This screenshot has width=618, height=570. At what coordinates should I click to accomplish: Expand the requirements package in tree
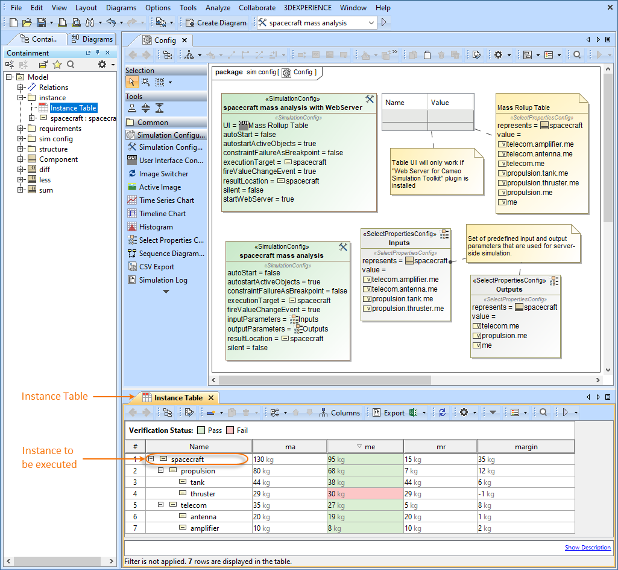20,129
